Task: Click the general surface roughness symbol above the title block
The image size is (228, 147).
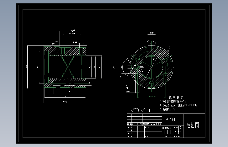Action: pos(134,110)
